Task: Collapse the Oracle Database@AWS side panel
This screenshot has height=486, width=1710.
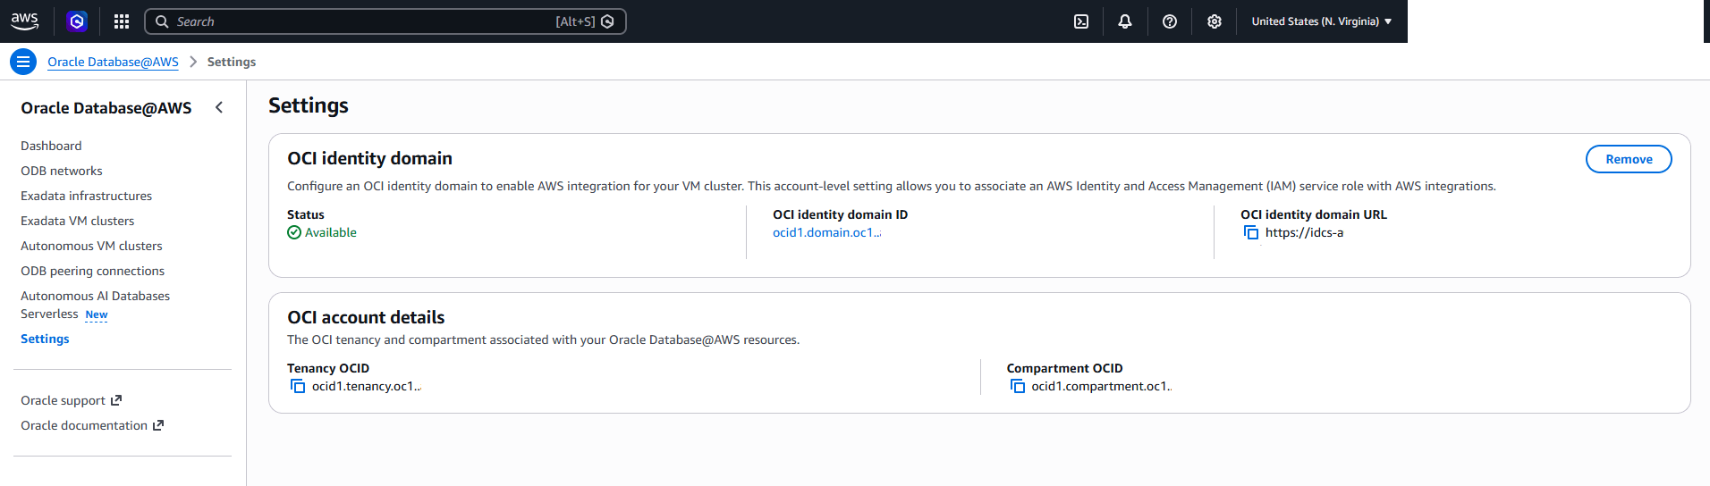Action: pyautogui.click(x=219, y=107)
